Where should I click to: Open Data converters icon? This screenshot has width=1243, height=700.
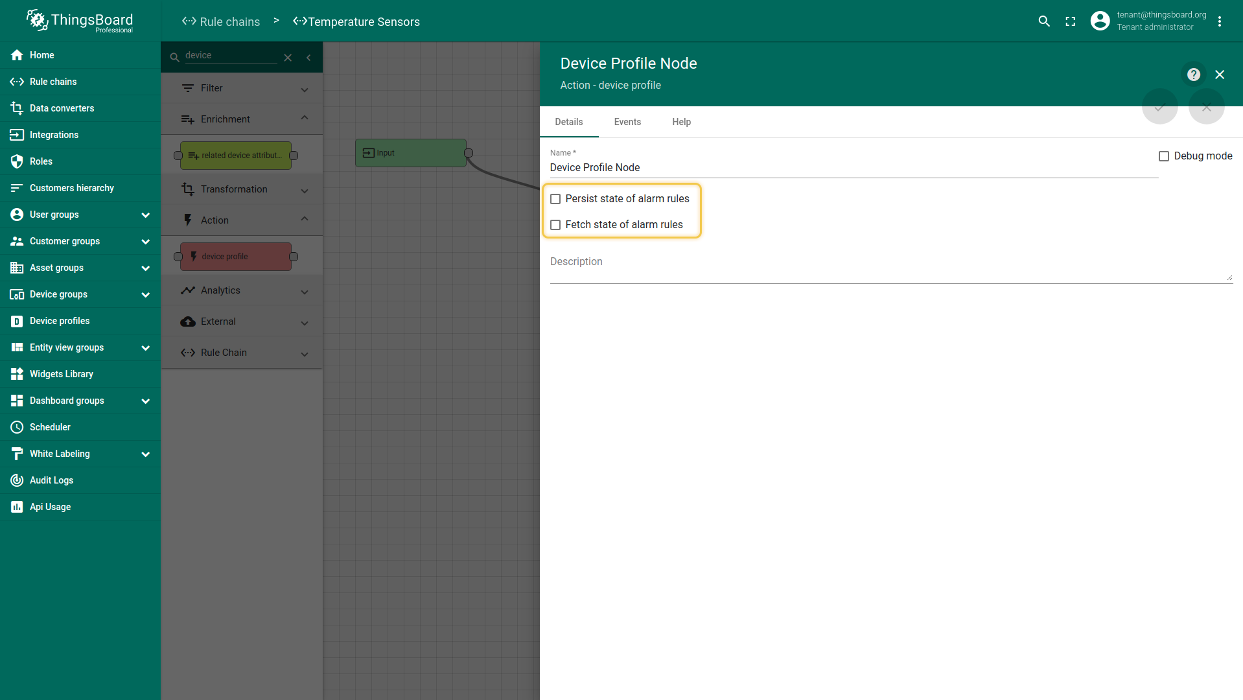pyautogui.click(x=17, y=108)
